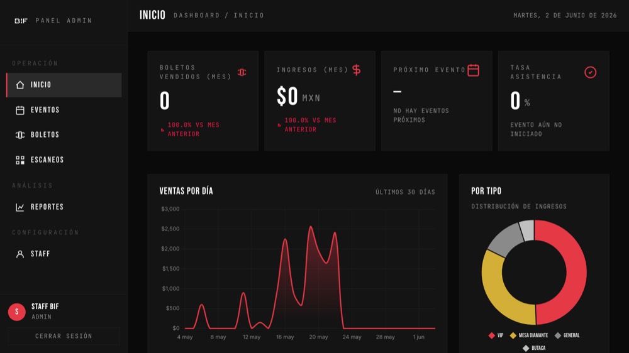Click '100.0% vs mes anterior' under Boletos Vendidos
This screenshot has width=629, height=353.
point(193,129)
